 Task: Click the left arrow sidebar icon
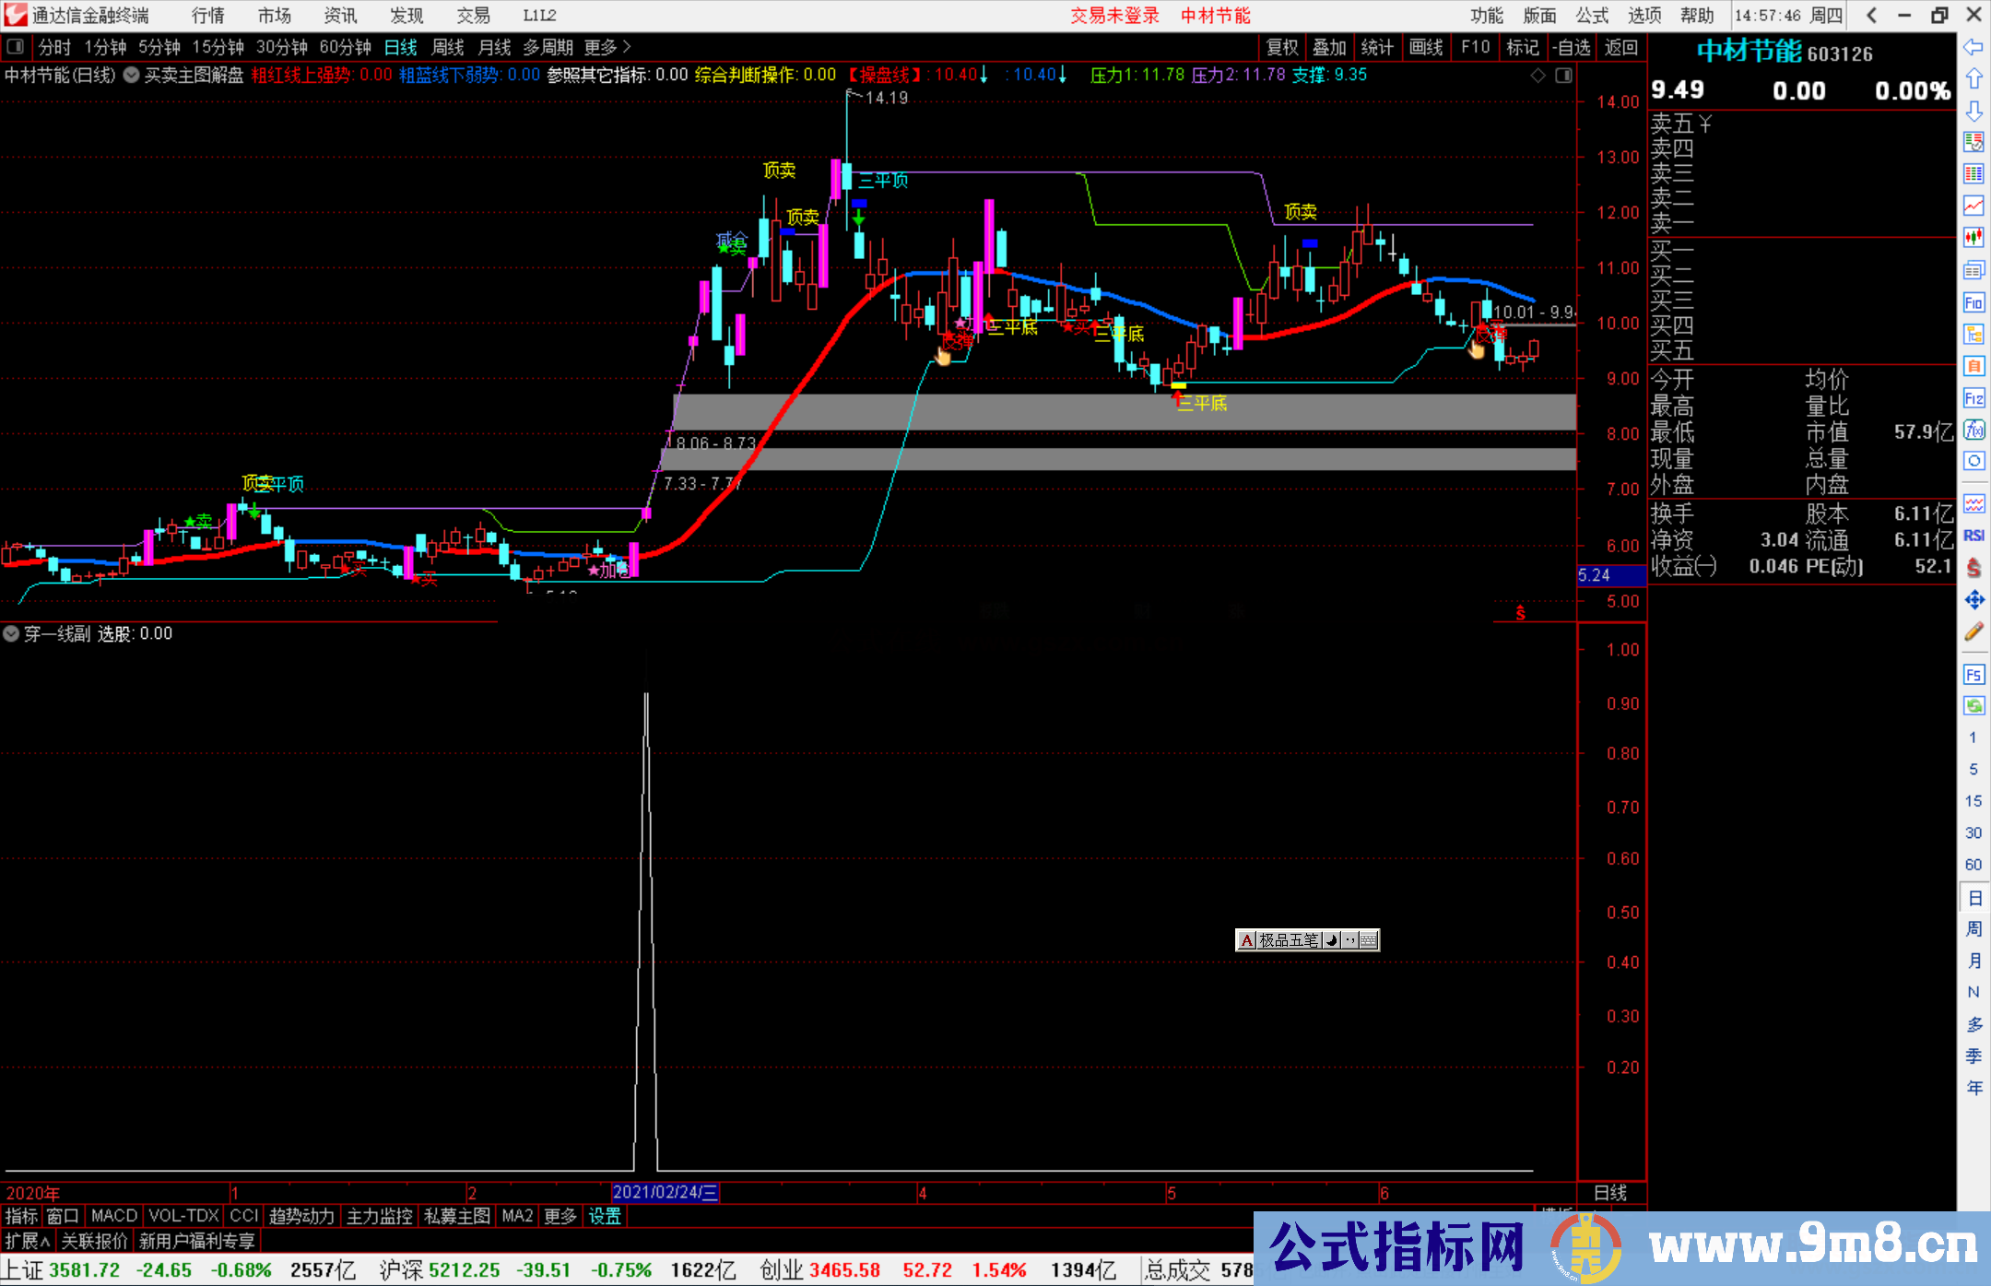coord(1973,46)
